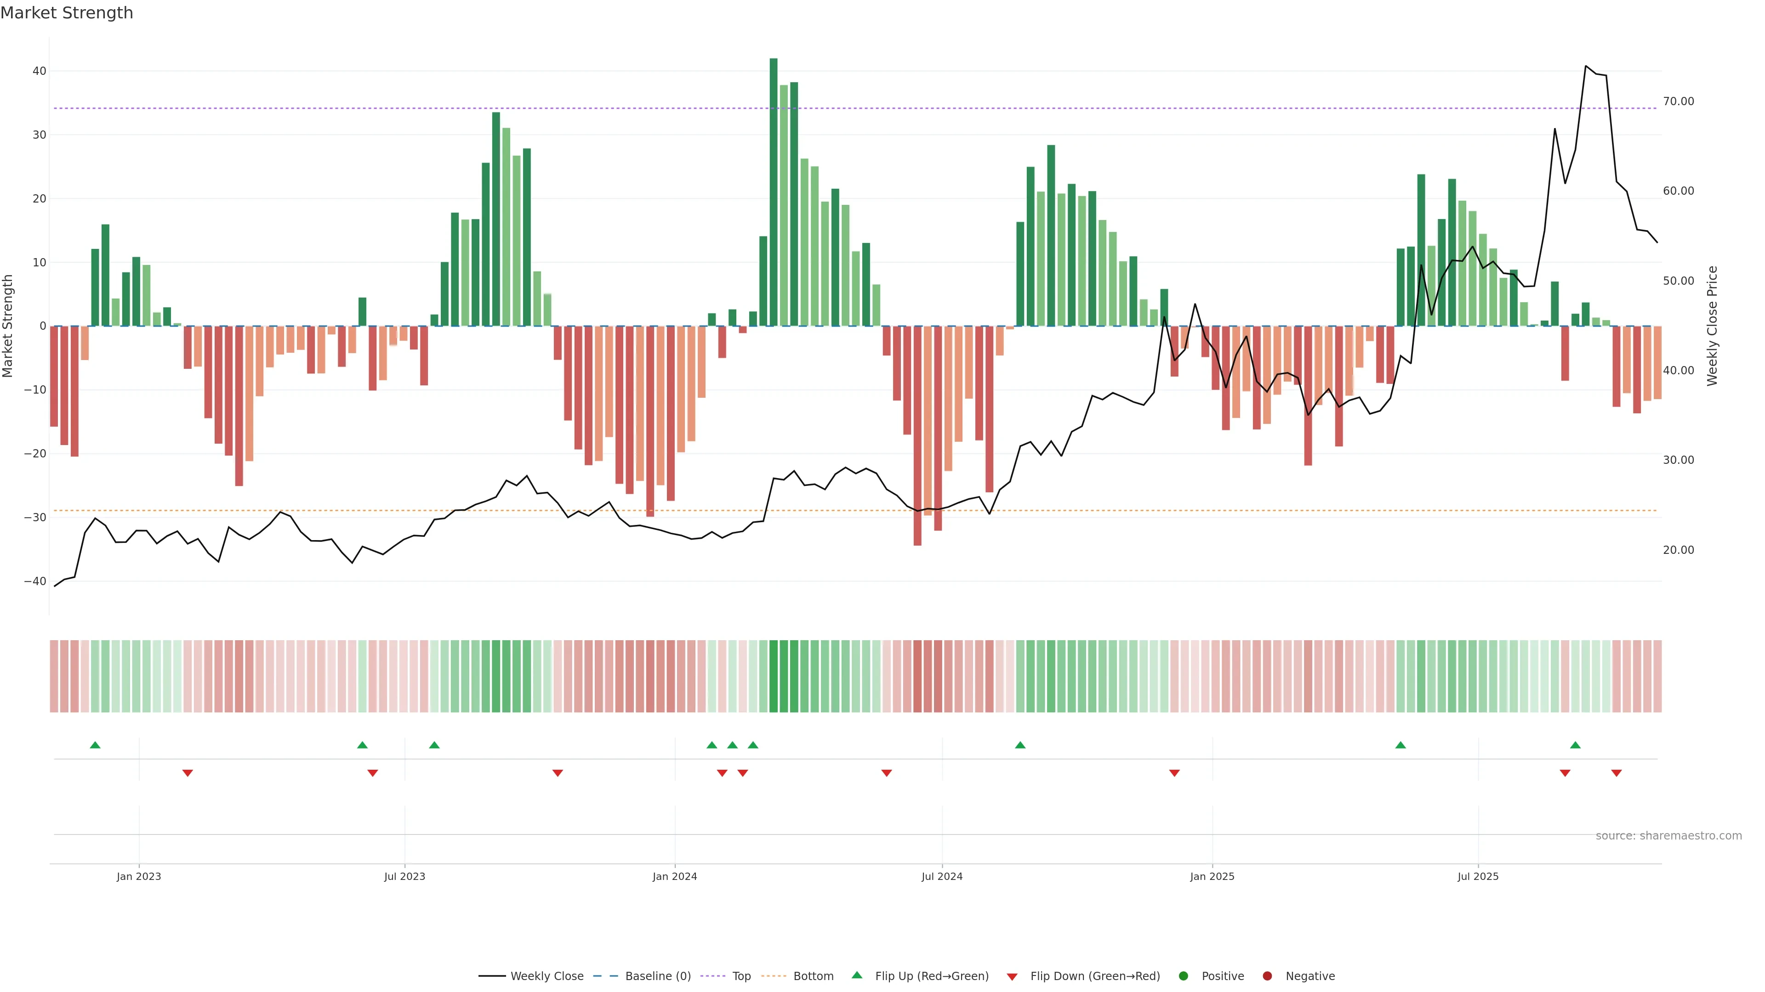
Task: Click the green Positive circle in legend
Action: (1183, 976)
